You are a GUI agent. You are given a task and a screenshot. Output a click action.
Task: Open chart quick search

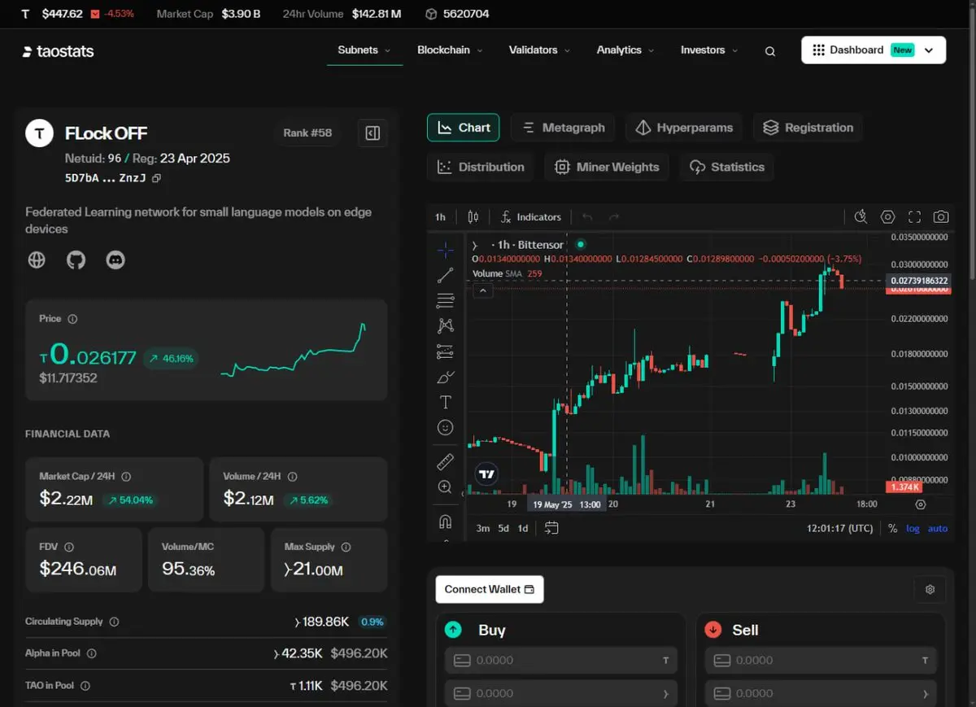[x=861, y=217]
